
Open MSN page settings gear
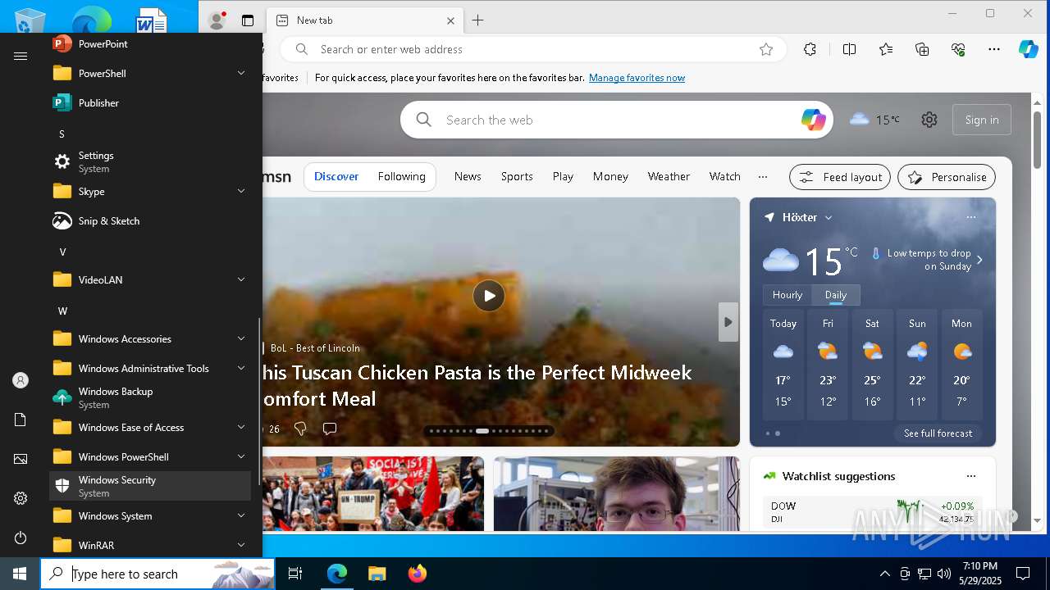929,120
